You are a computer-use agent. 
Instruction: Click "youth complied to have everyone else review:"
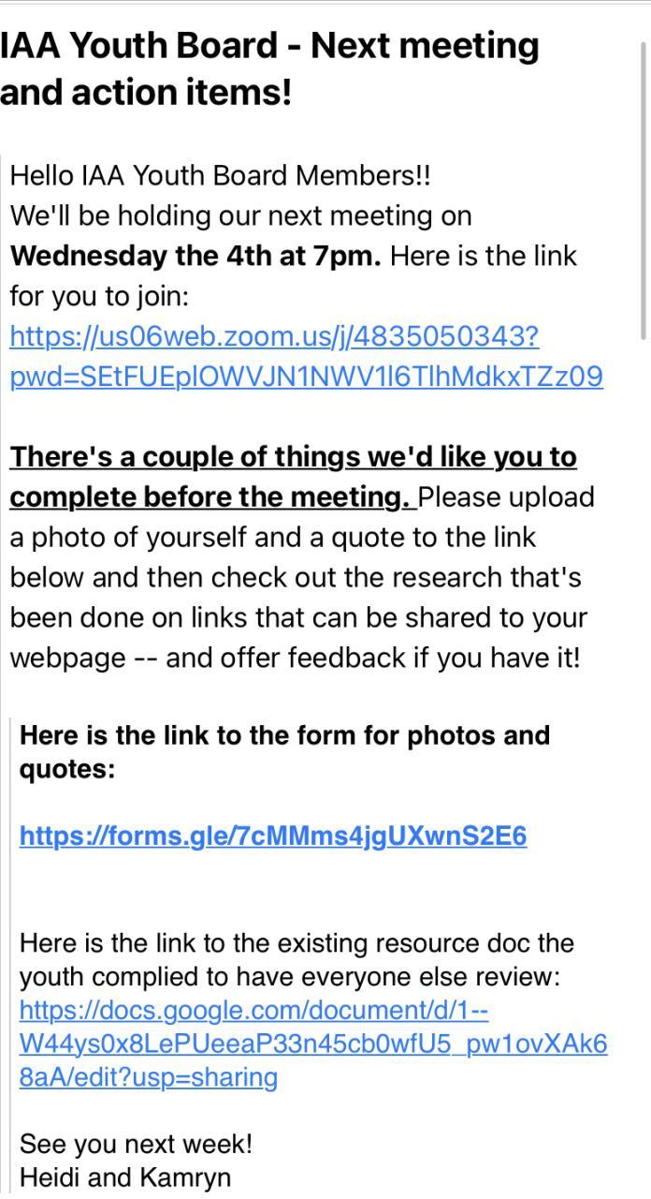pyautogui.click(x=289, y=977)
